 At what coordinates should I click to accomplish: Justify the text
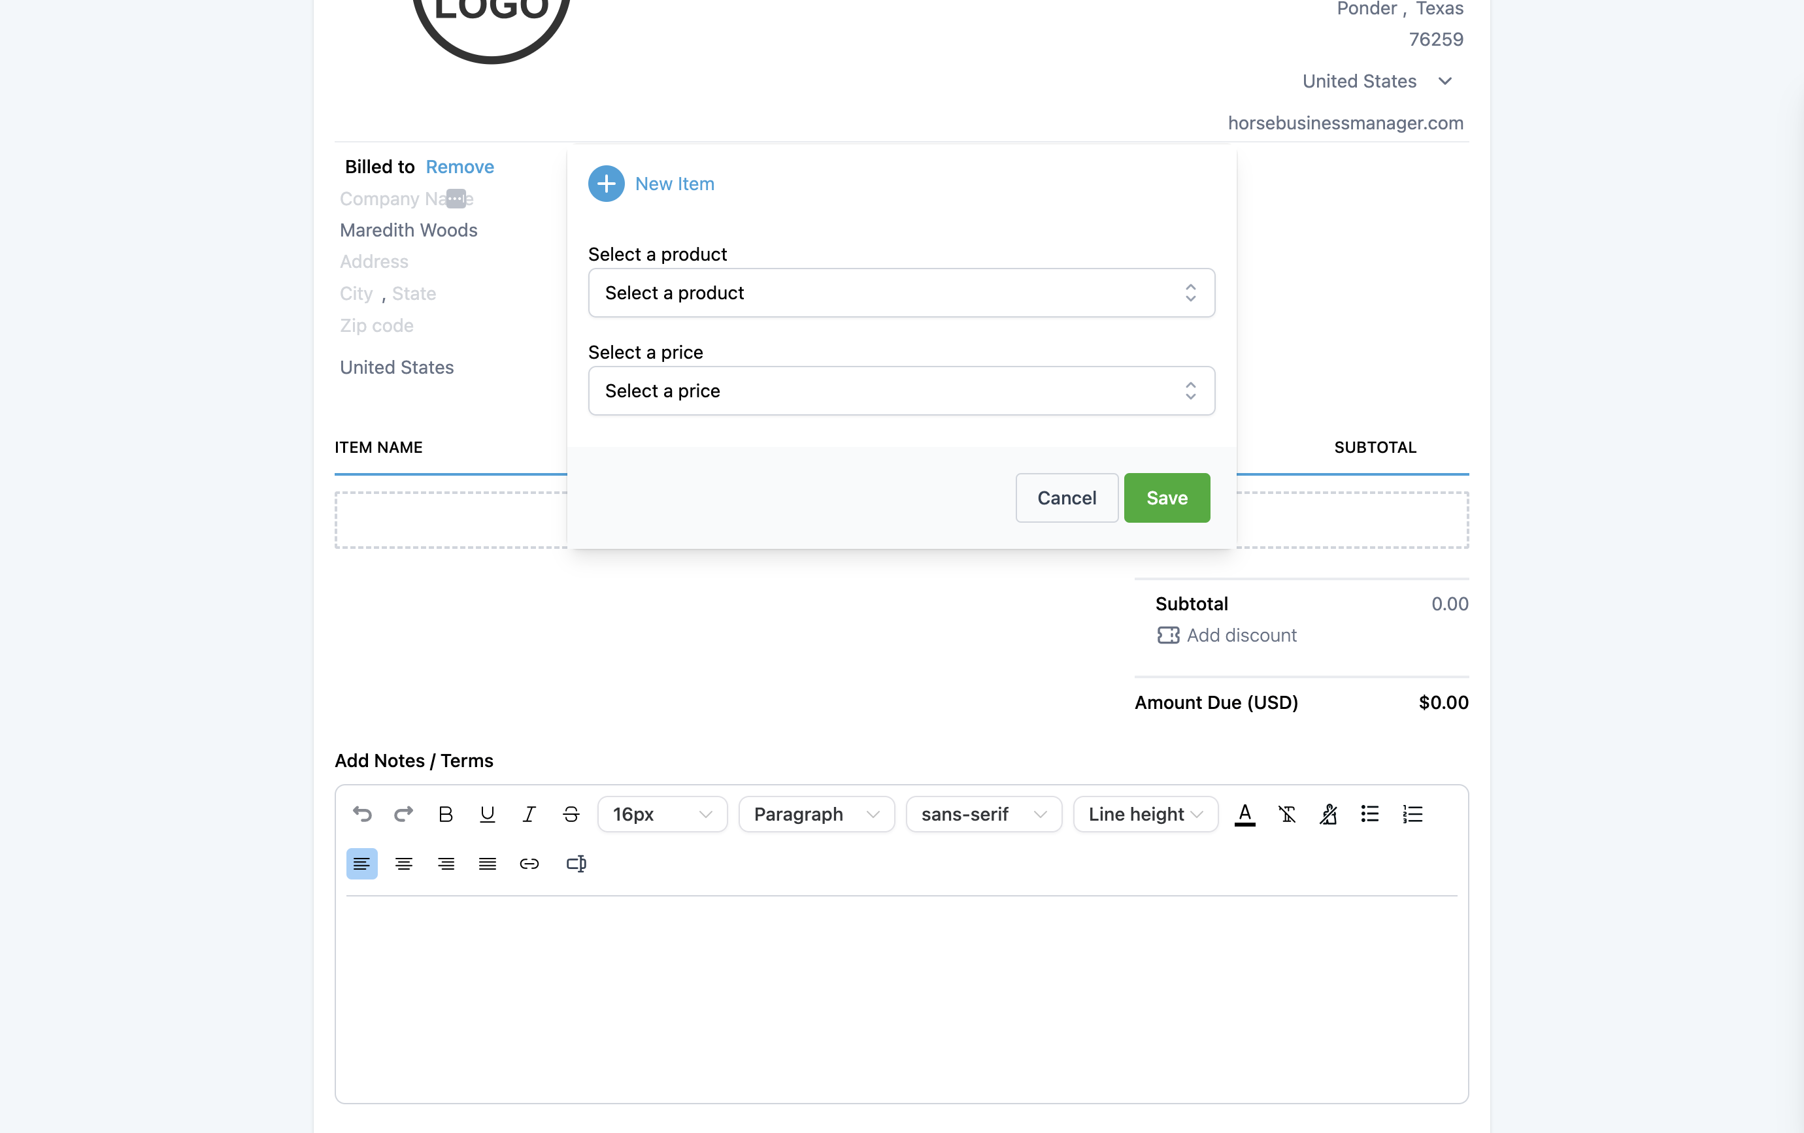tap(488, 863)
